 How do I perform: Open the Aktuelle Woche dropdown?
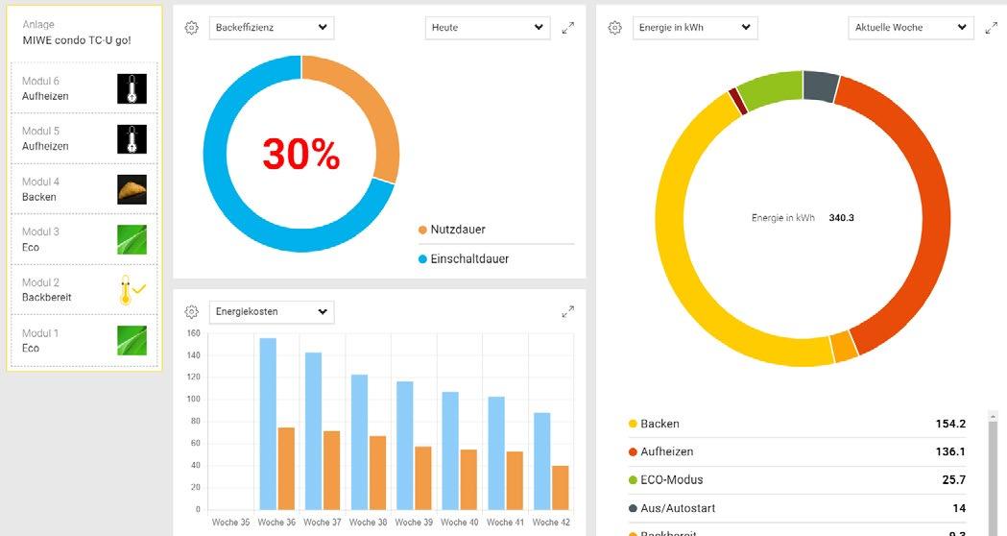pos(911,28)
